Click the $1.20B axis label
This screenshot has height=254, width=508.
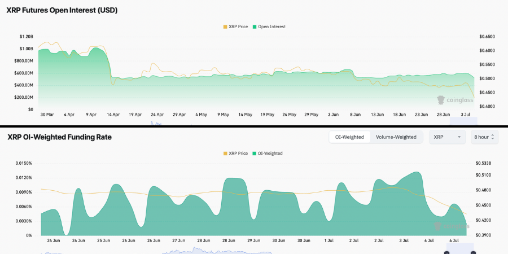(26, 37)
